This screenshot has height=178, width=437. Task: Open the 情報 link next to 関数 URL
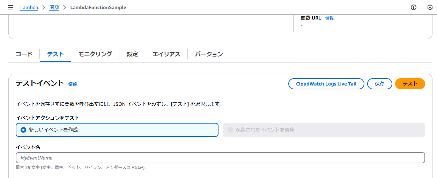click(329, 18)
